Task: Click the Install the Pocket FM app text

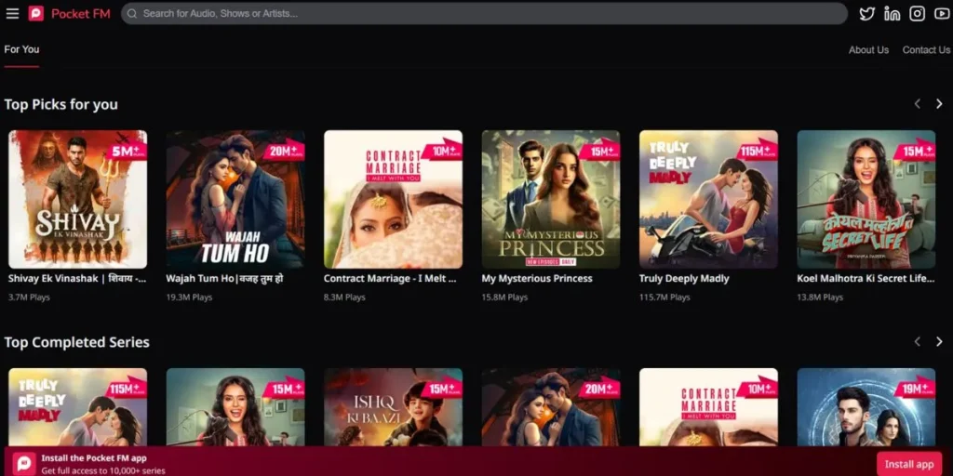Action: [94, 458]
